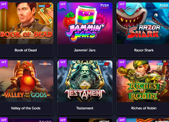Screen dimensions: 169x122
Task: Click the HIT badge on Valley of the Gods
Action: click(4, 63)
